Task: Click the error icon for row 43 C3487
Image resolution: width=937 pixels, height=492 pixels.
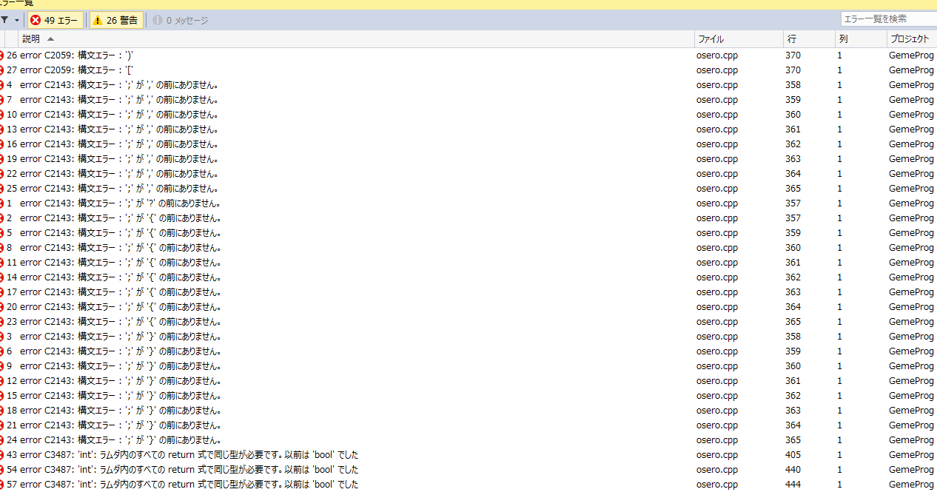Action: pos(1,454)
